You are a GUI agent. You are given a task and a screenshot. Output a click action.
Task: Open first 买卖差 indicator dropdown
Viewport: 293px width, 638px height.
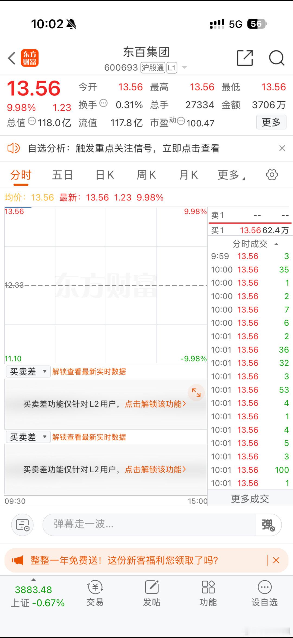(28, 371)
